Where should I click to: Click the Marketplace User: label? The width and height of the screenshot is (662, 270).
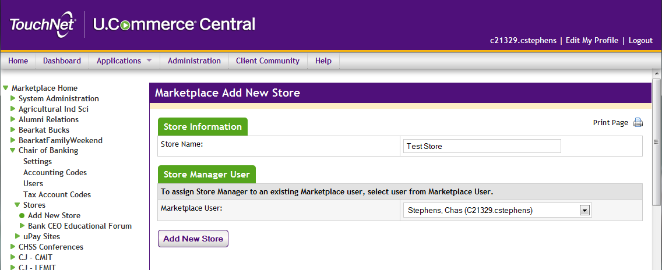192,208
